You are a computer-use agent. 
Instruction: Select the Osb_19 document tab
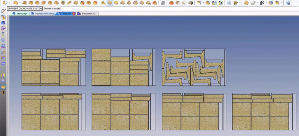coord(65,13)
